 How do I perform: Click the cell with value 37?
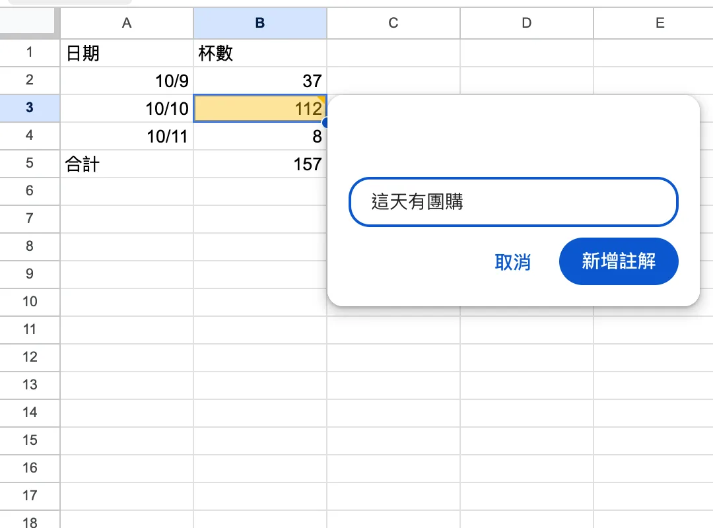tap(260, 81)
